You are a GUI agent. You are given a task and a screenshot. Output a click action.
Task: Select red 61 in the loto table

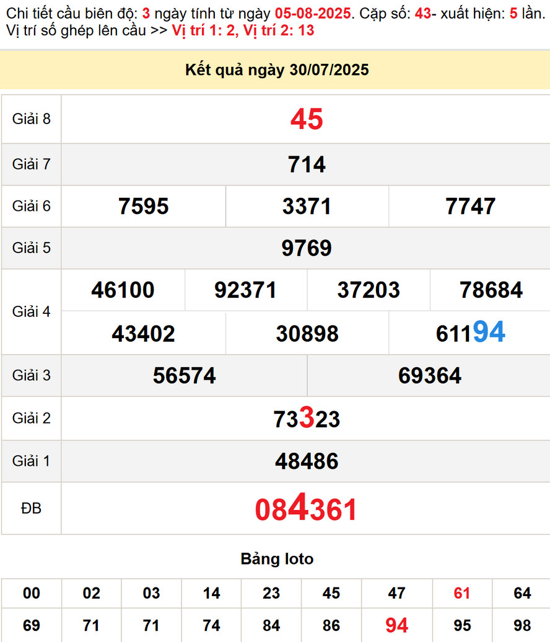coord(462,594)
